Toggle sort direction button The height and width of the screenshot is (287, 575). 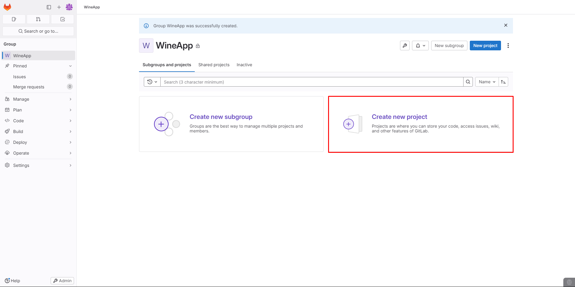[503, 82]
